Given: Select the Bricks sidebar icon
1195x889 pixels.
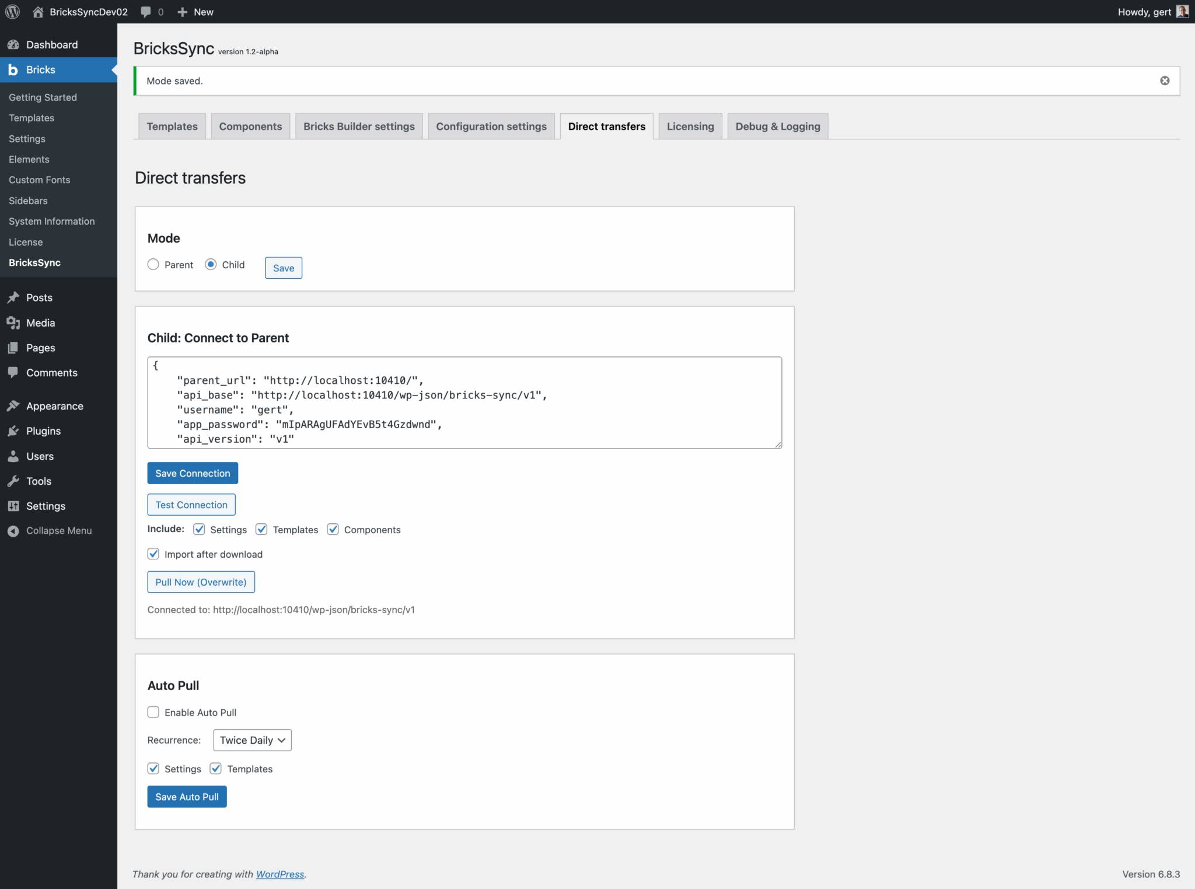Looking at the screenshot, I should point(13,69).
